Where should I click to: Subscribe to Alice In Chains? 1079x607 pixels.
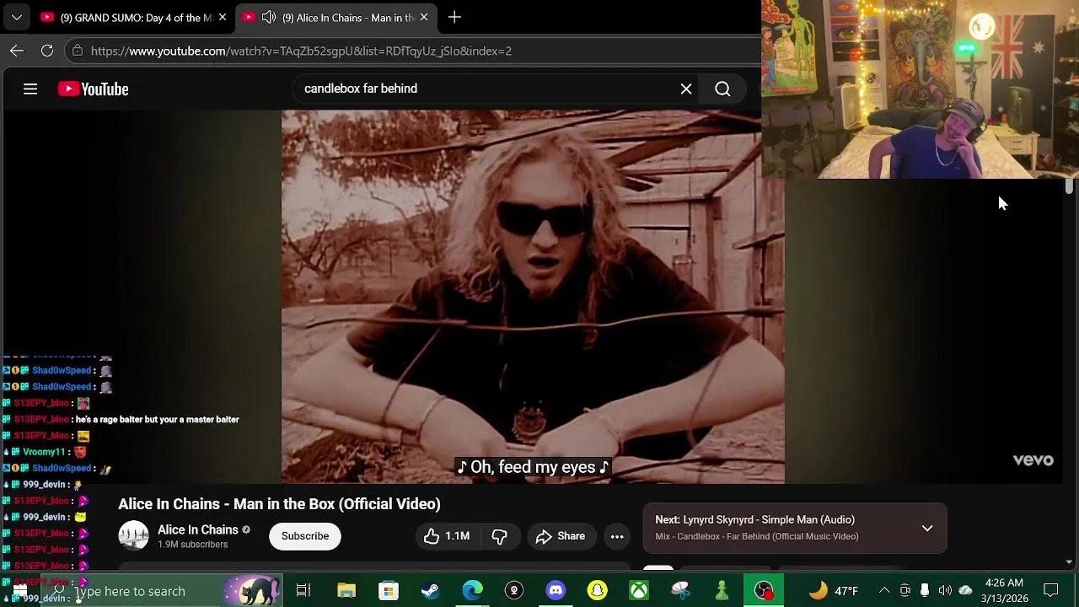point(305,536)
